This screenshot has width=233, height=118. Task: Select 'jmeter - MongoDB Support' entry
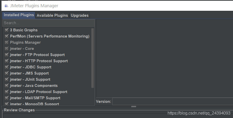pyautogui.click(x=34, y=104)
